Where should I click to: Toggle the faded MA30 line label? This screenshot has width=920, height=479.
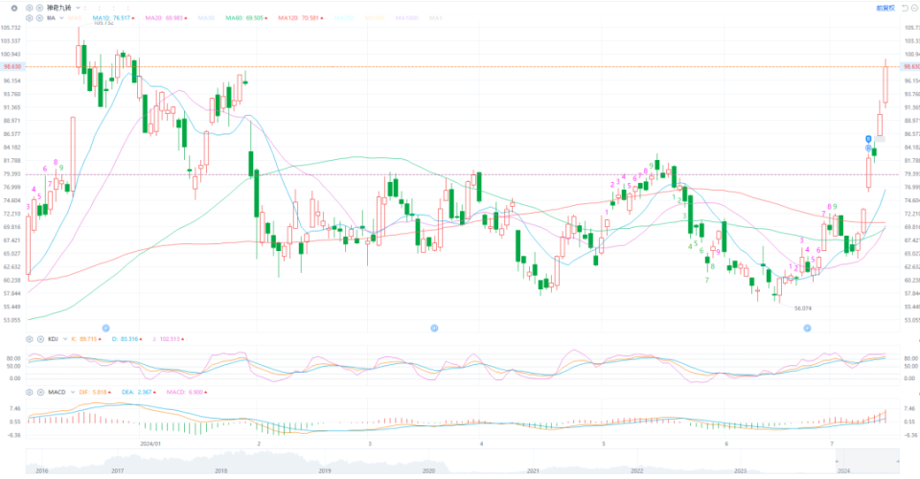coord(206,18)
